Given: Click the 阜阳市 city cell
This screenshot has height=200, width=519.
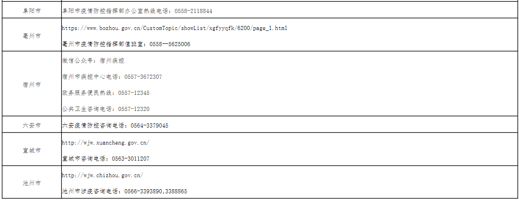Looking at the screenshot, I should 32,10.
